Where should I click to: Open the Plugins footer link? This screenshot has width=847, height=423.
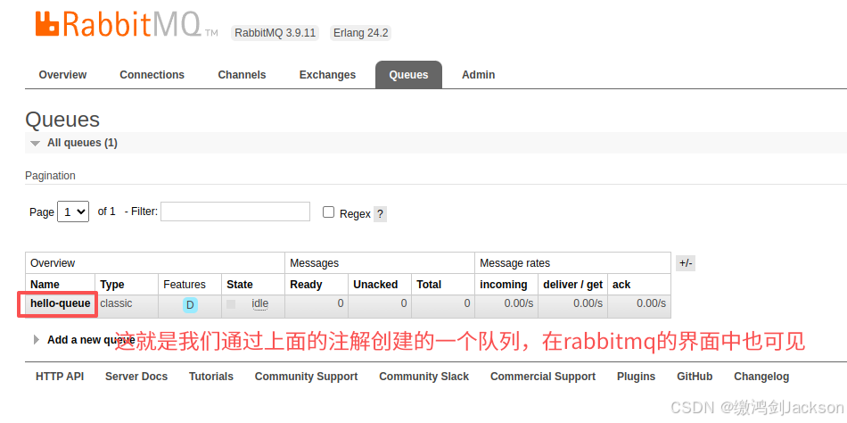(x=637, y=377)
